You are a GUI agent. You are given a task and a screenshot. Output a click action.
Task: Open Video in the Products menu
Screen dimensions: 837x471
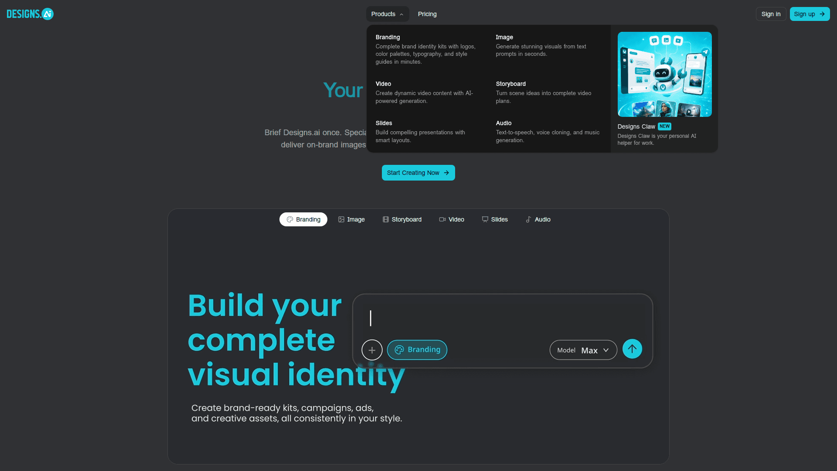coord(428,92)
